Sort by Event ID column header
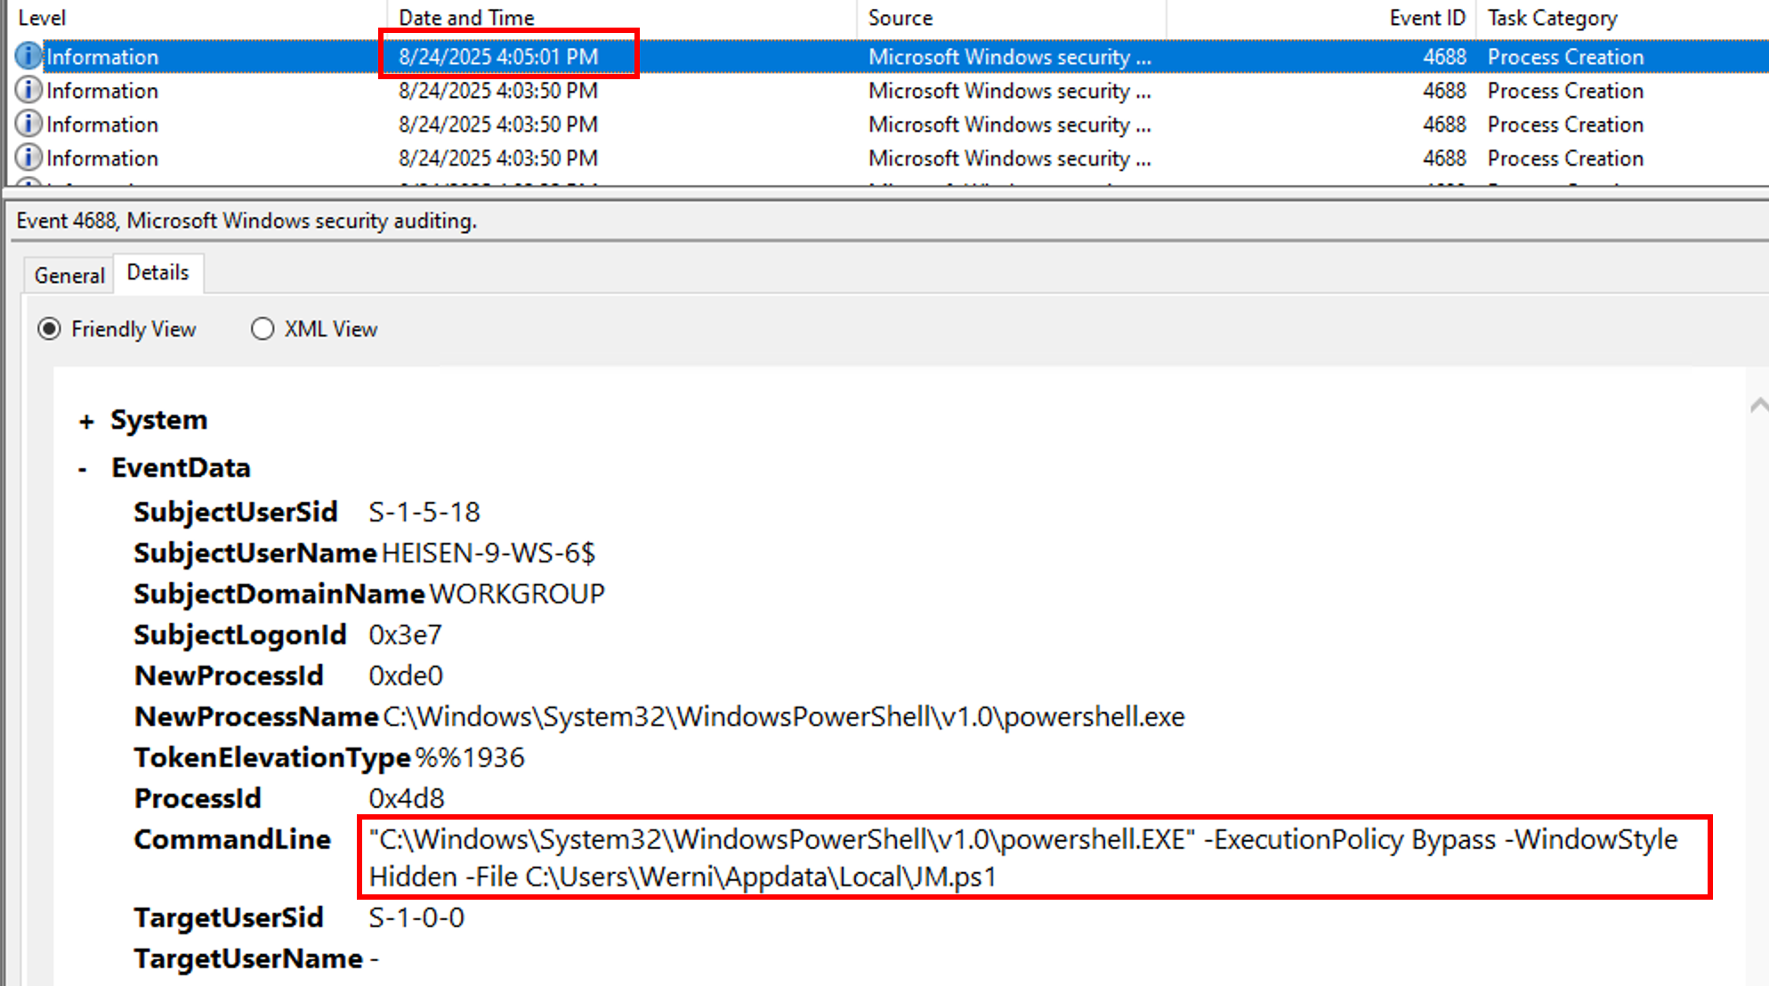Image resolution: width=1769 pixels, height=986 pixels. click(x=1426, y=18)
